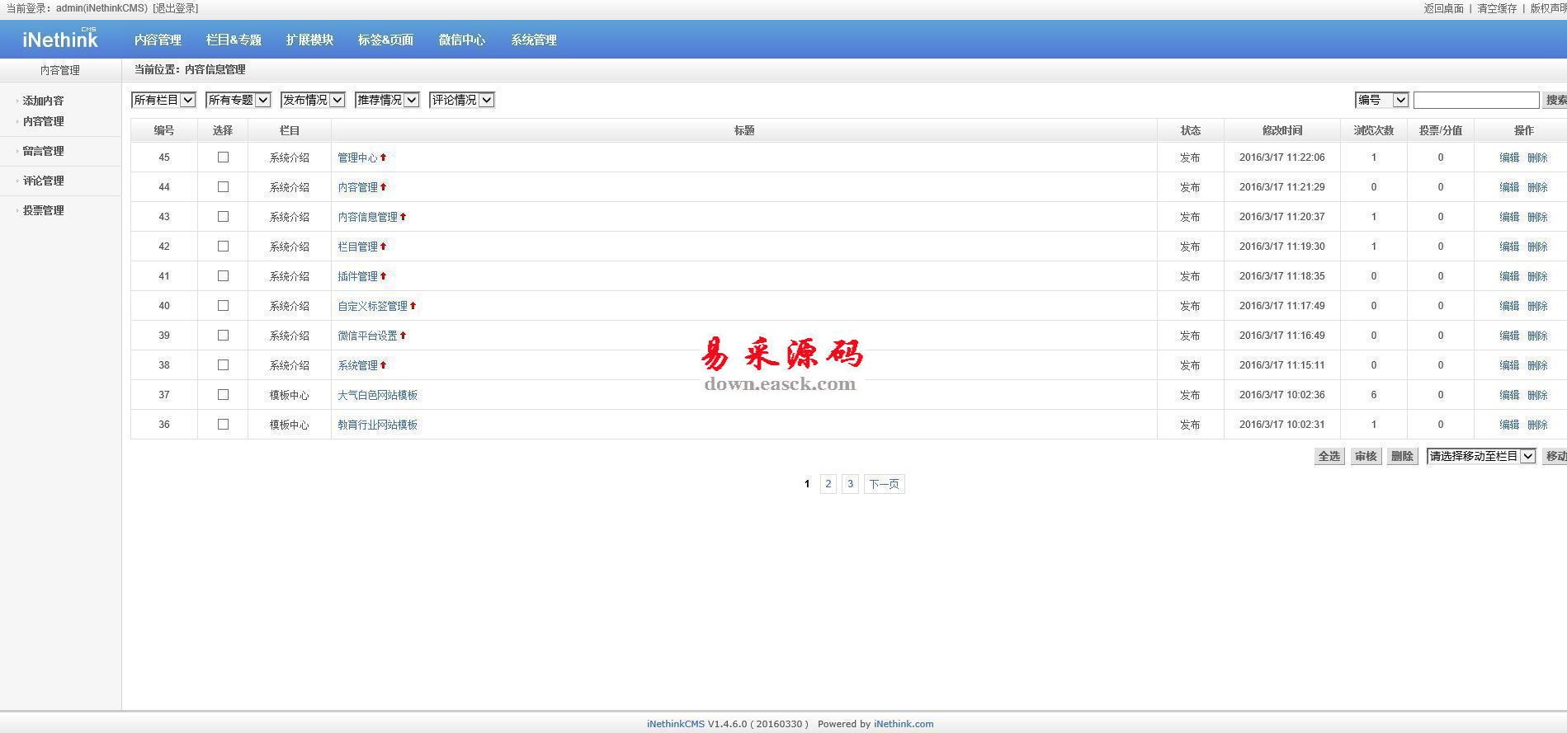
Task: Click 删除 link for row 42
Action: [1536, 247]
